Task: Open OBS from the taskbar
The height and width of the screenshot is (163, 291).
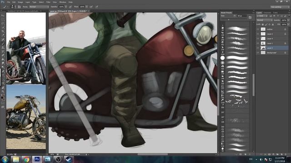Action: pos(58,159)
